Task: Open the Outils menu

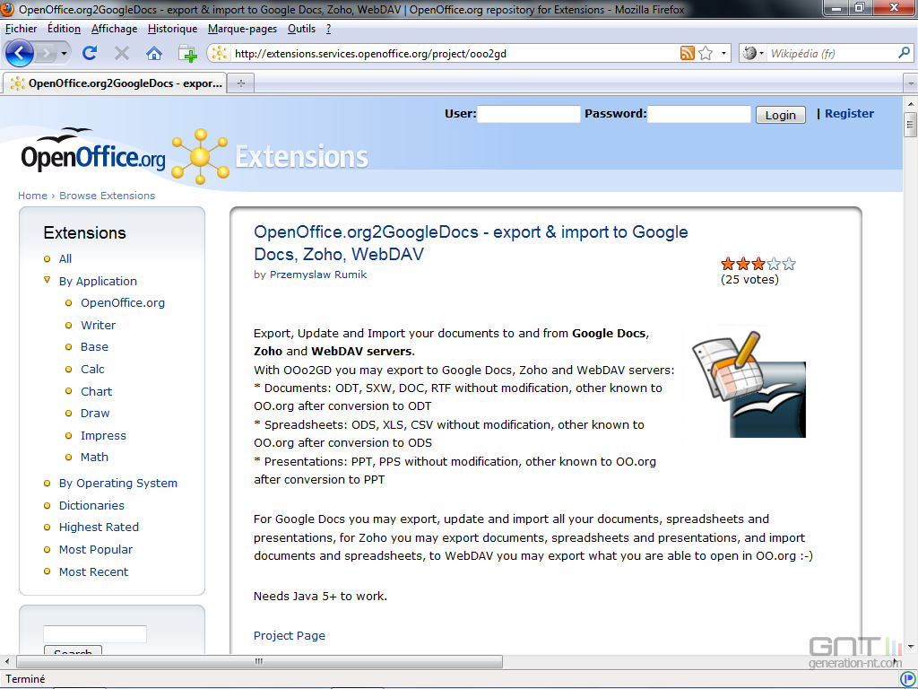Action: pos(301,29)
